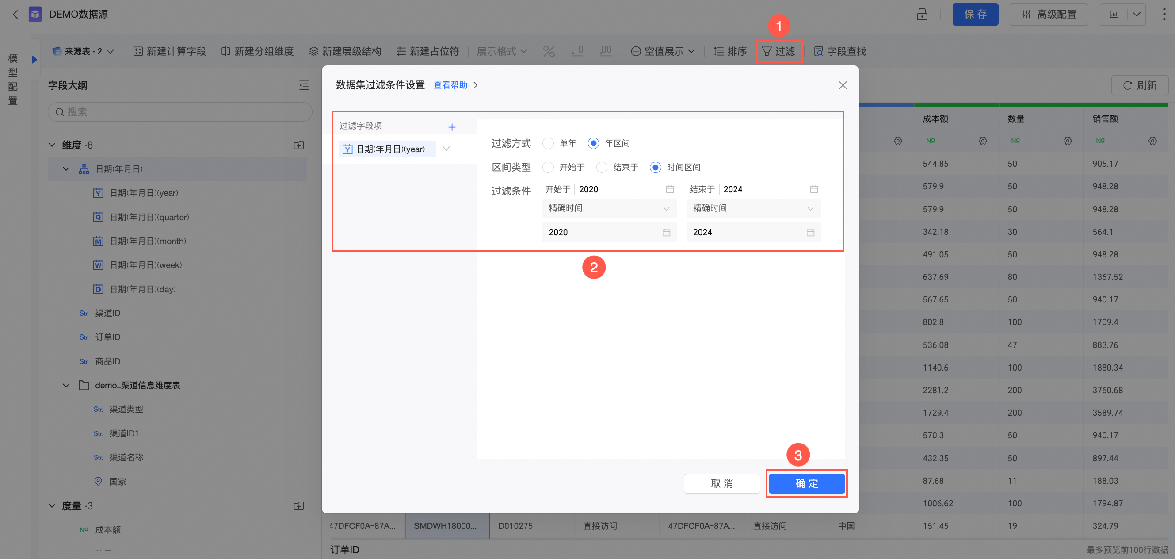Open settings gear for 成本额 column

click(x=983, y=141)
